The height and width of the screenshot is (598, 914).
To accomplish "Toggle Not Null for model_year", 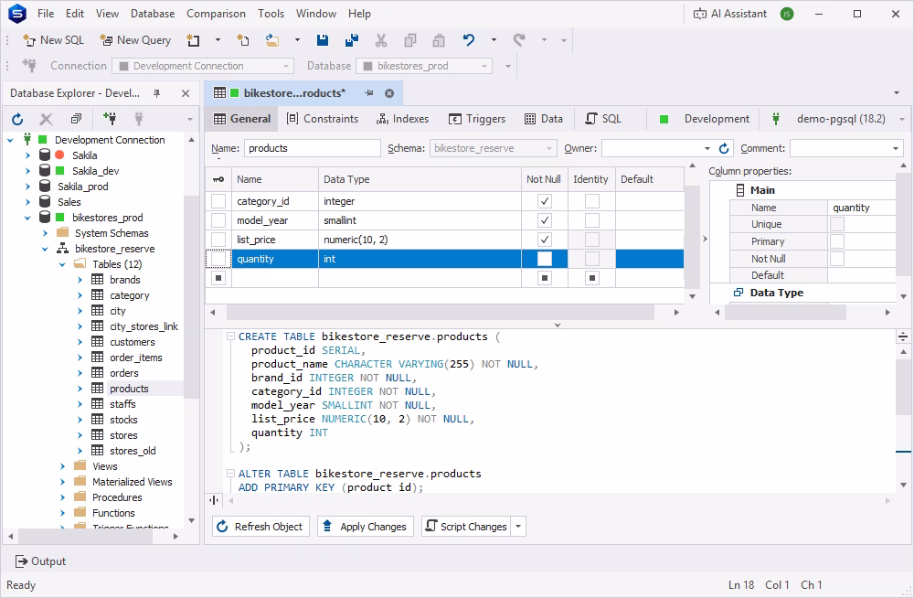I will tap(545, 220).
